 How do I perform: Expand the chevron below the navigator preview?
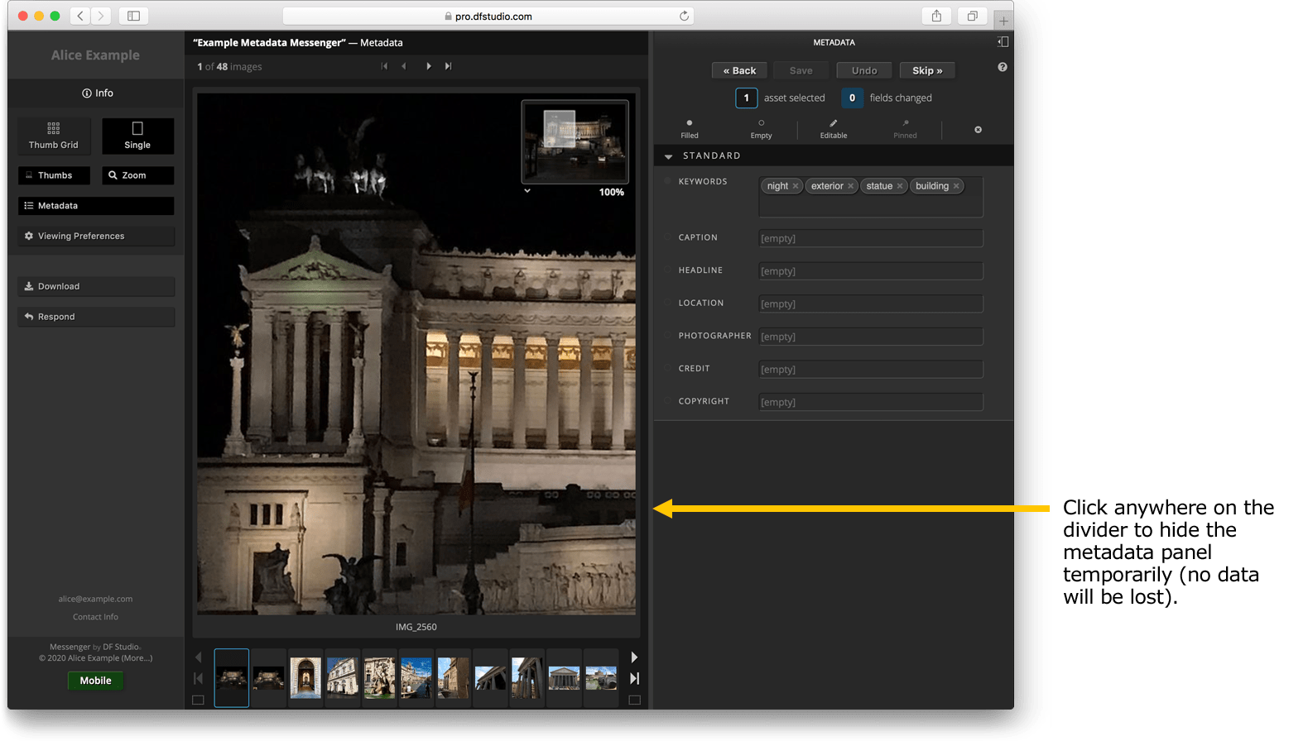tap(527, 191)
